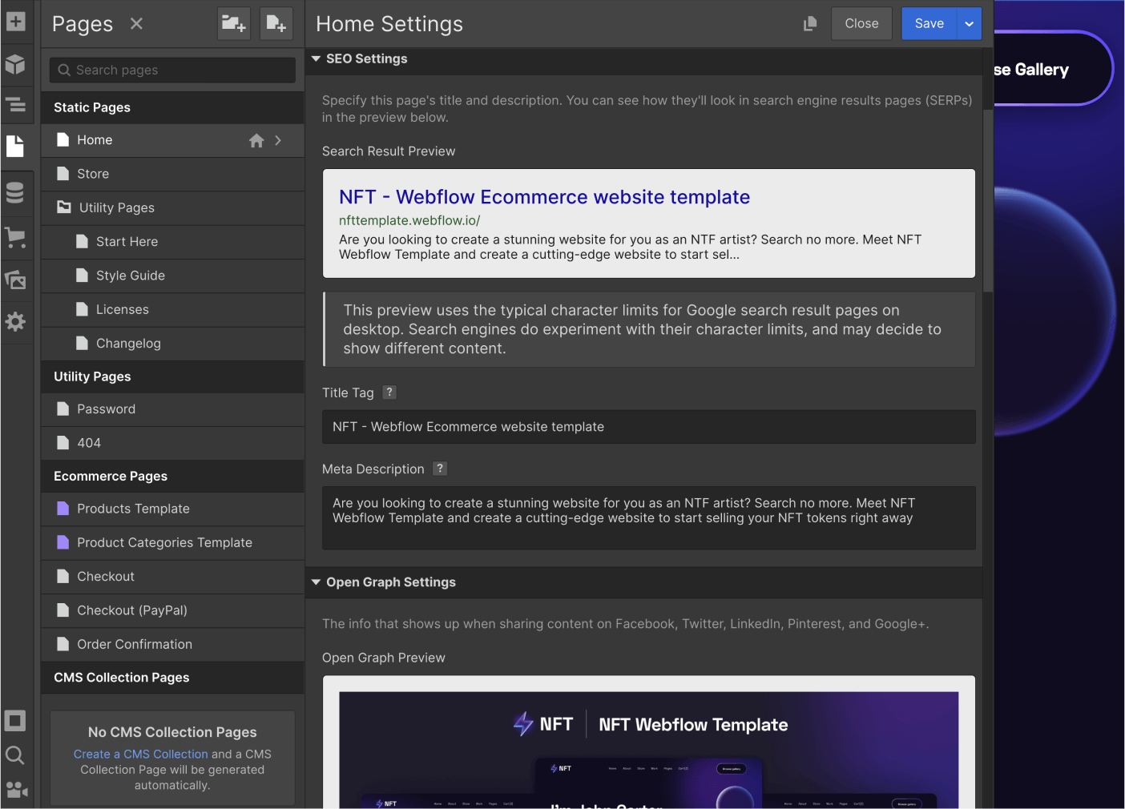Screen dimensions: 1125x809
Task: Select the Style Guide page
Action: coord(130,276)
